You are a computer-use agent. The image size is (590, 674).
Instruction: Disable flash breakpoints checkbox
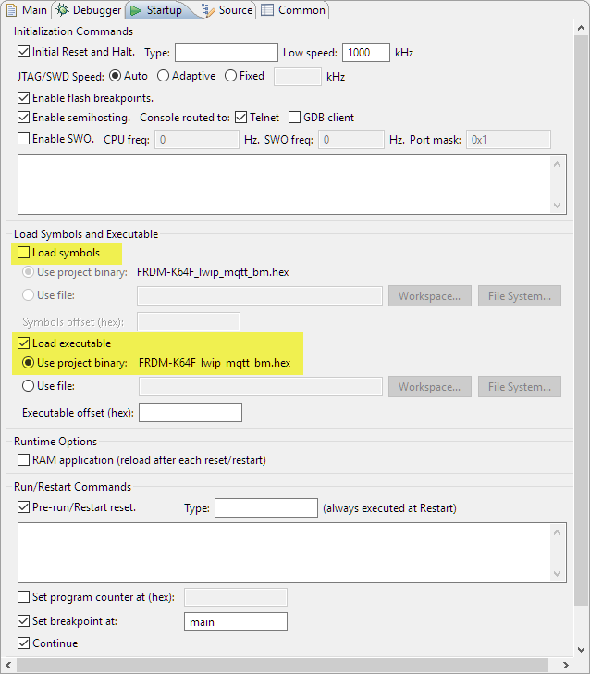[24, 97]
